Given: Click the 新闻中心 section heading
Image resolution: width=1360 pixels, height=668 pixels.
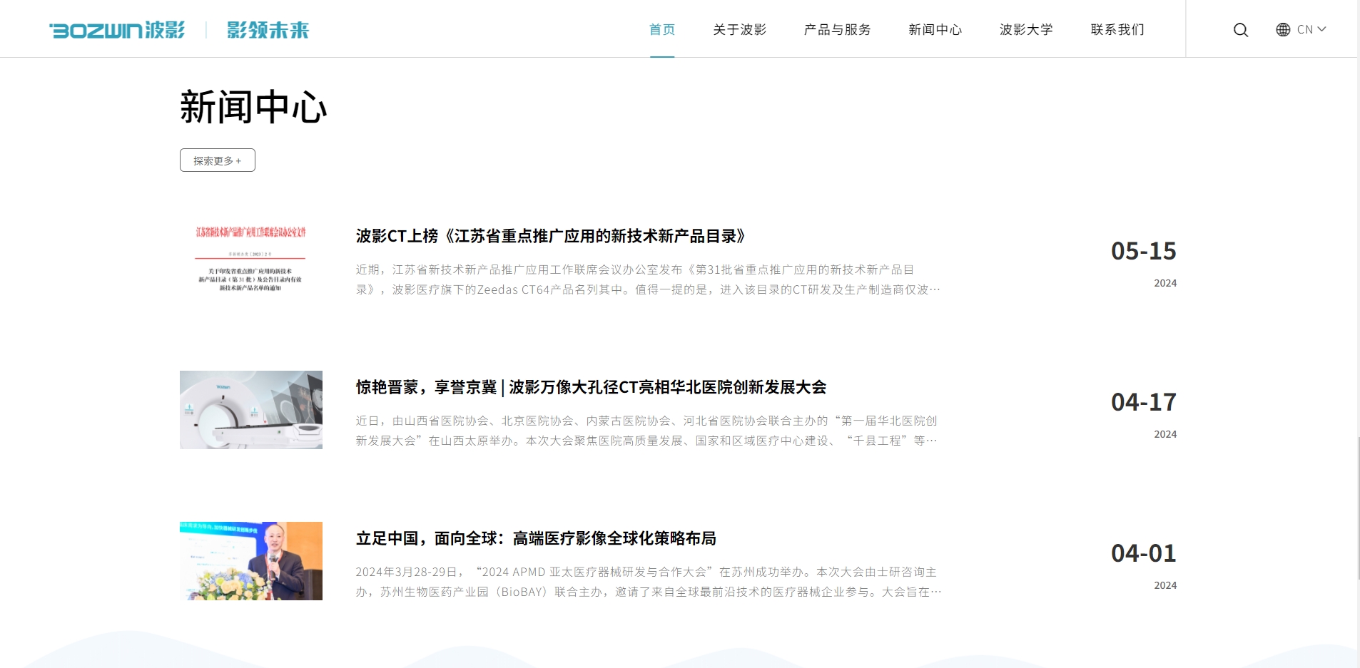Looking at the screenshot, I should 253,108.
